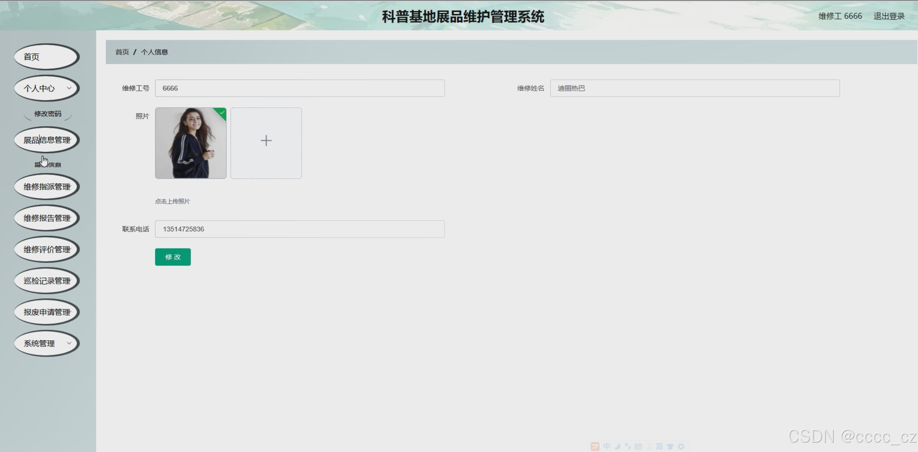Open 维修指派管理 in the sidebar
Viewport: 918px width, 452px height.
coord(47,187)
